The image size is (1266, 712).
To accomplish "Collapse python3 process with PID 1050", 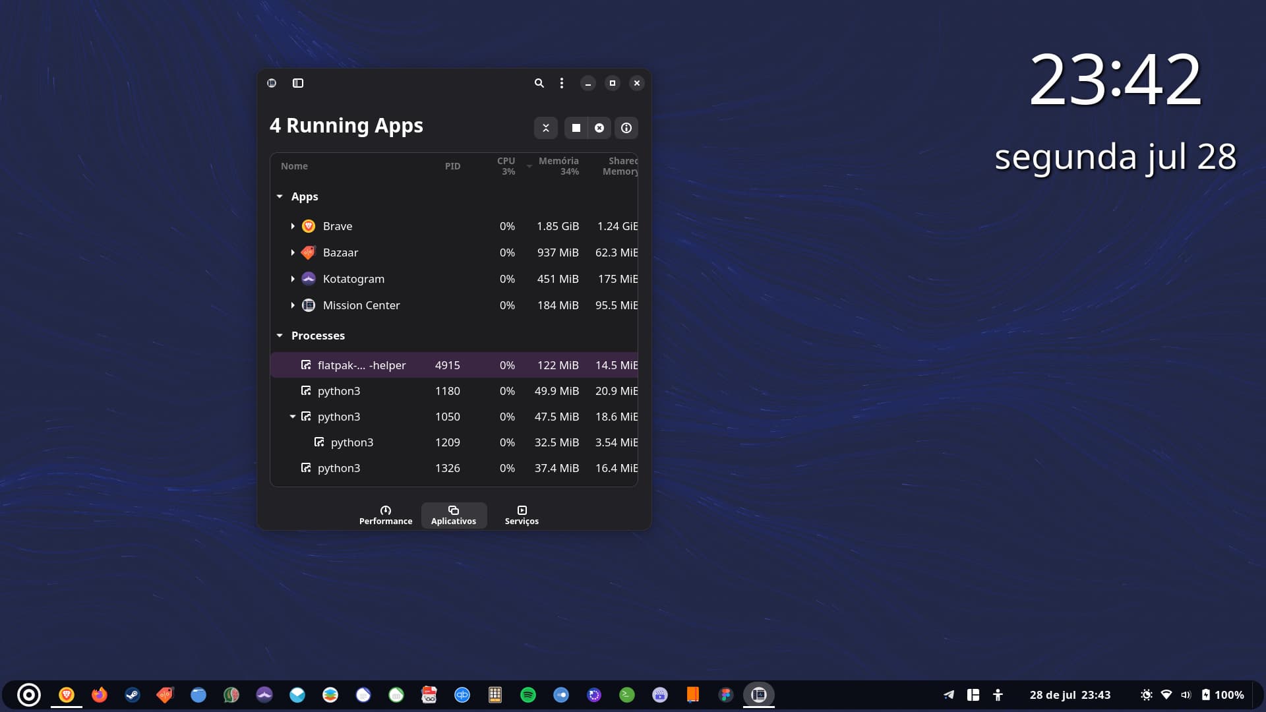I will coord(293,417).
